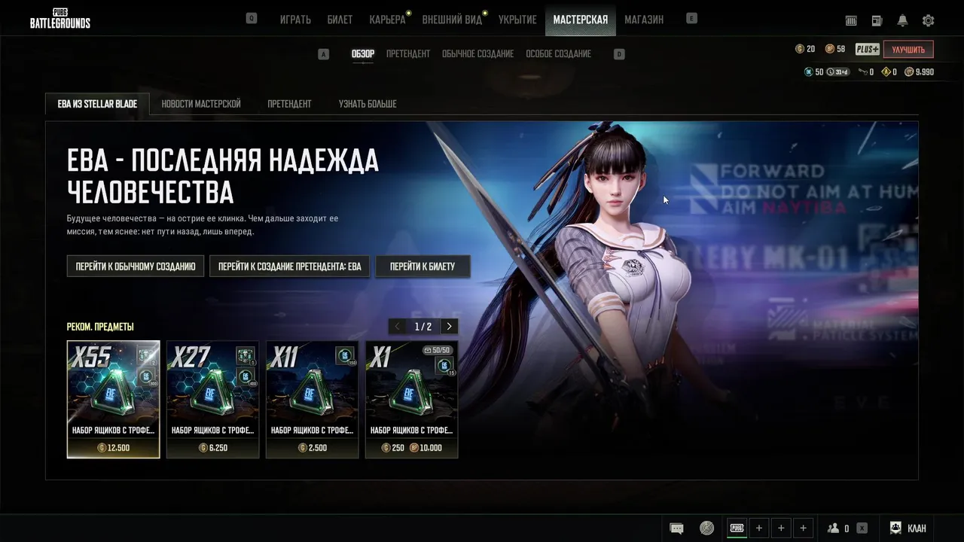This screenshot has height=542, width=964.
Task: Click the 50/50 badge on X1 card
Action: (x=437, y=351)
